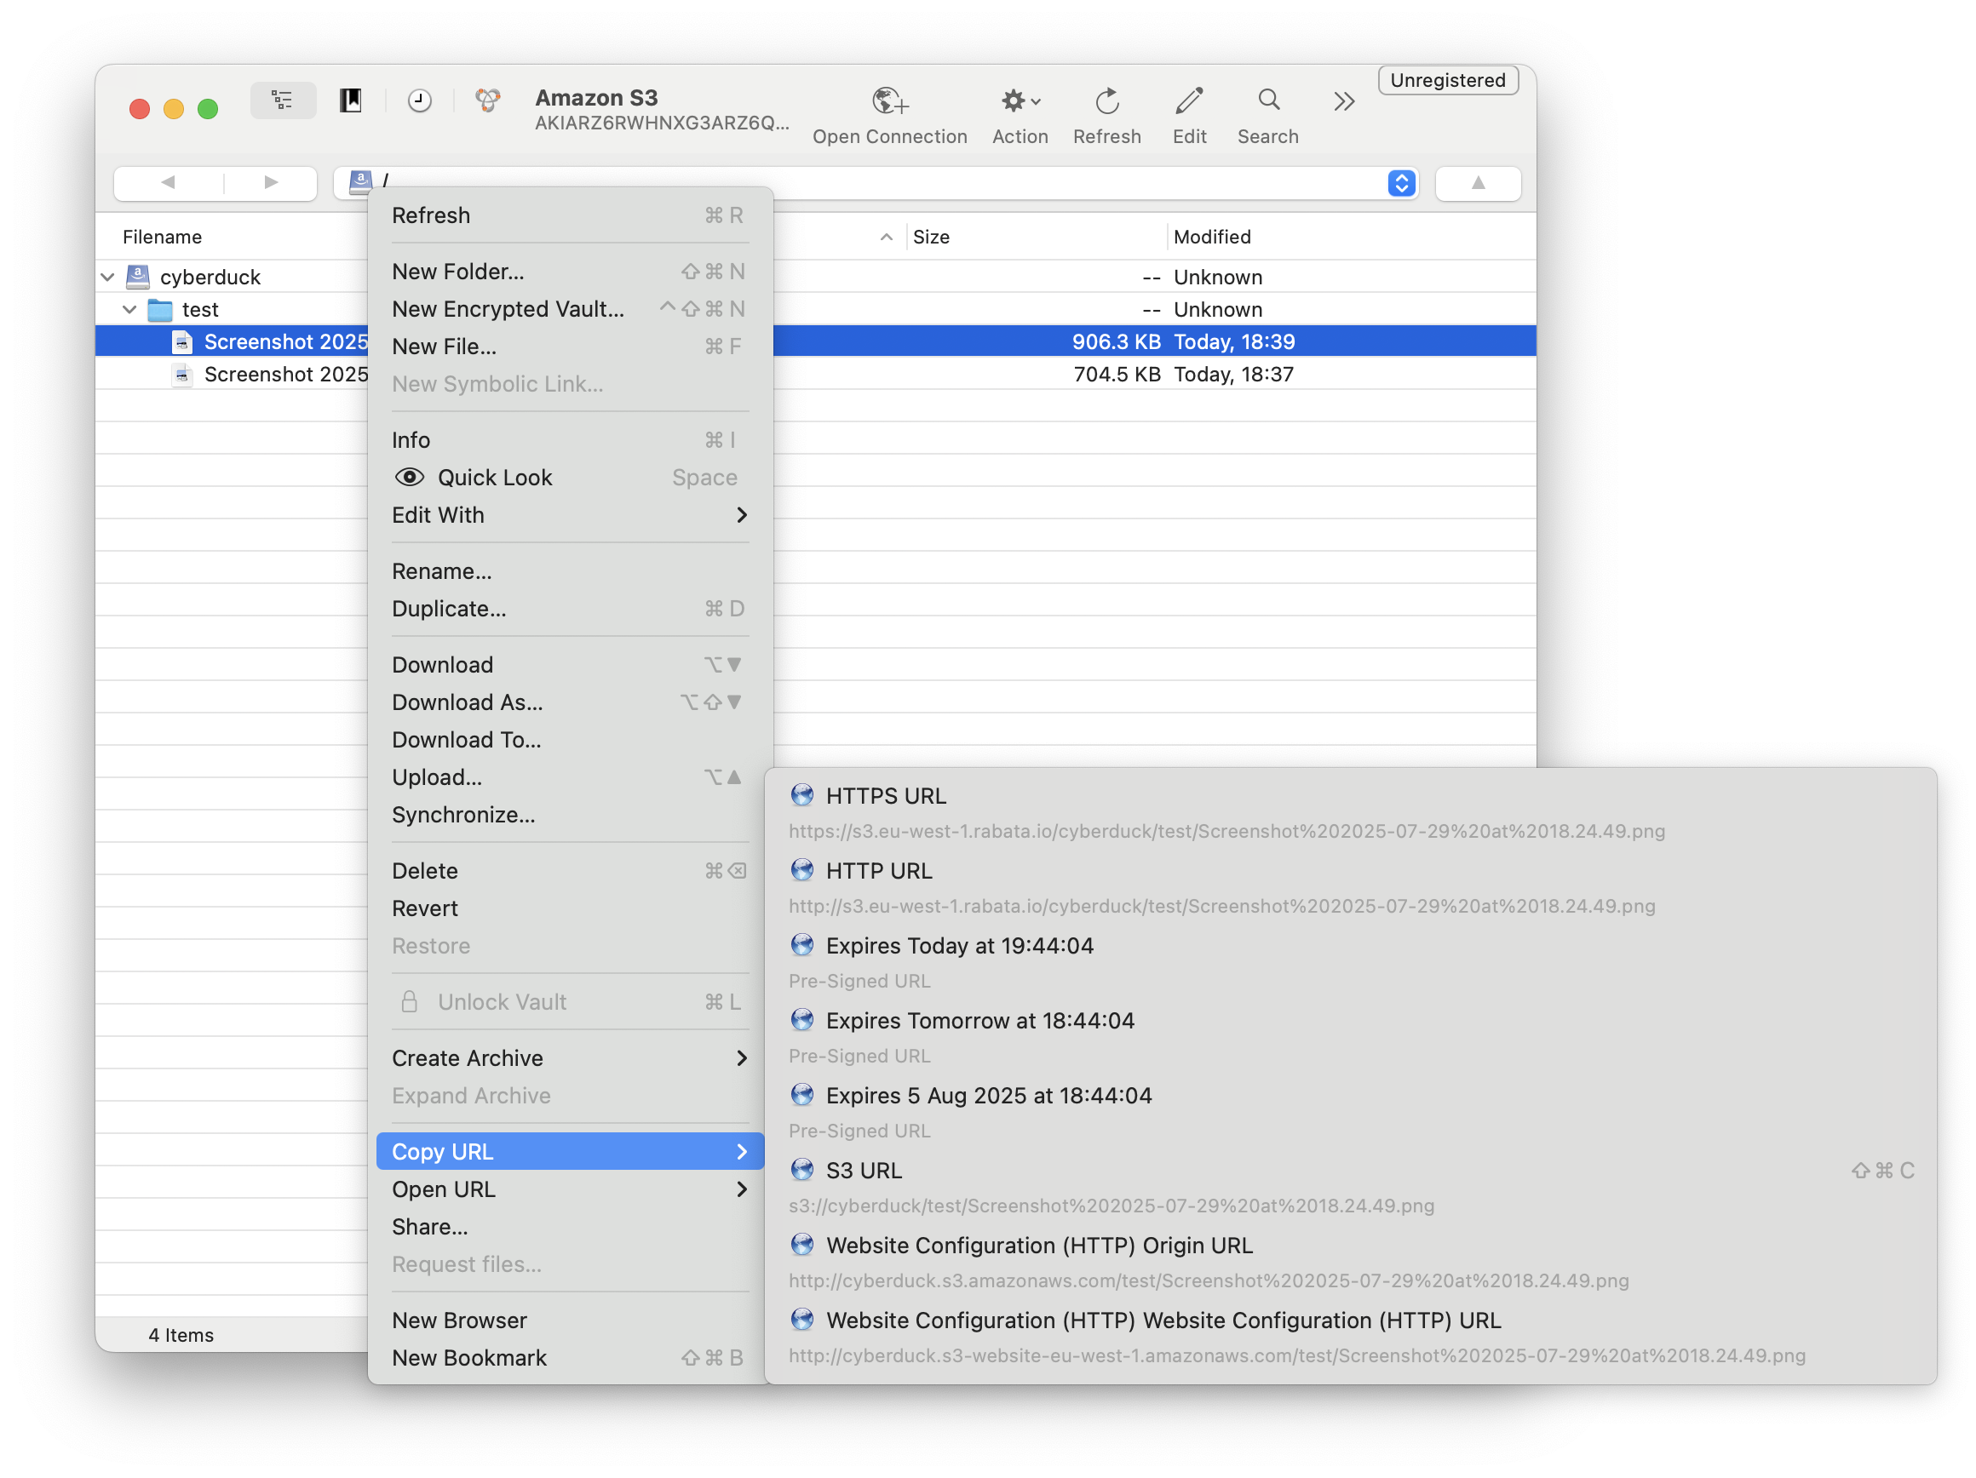Collapse the cyberduck bucket tree row
The image size is (1976, 1478).
point(108,277)
